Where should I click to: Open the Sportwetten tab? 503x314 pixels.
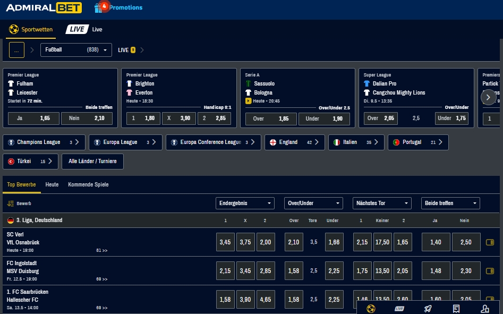(31, 30)
